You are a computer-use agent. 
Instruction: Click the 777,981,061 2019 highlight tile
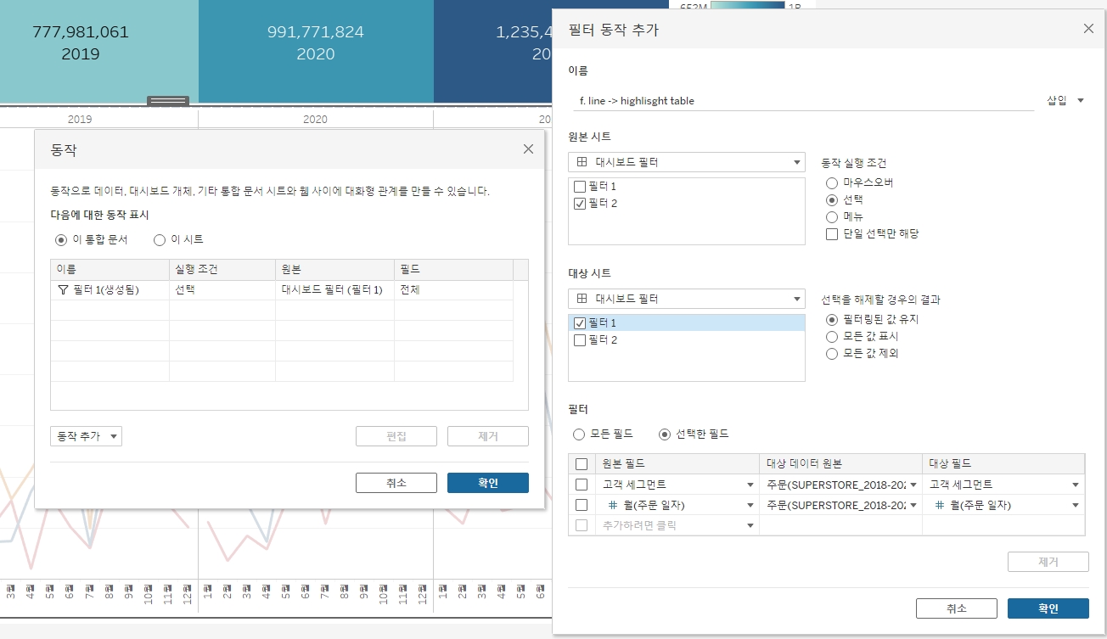coord(99,51)
